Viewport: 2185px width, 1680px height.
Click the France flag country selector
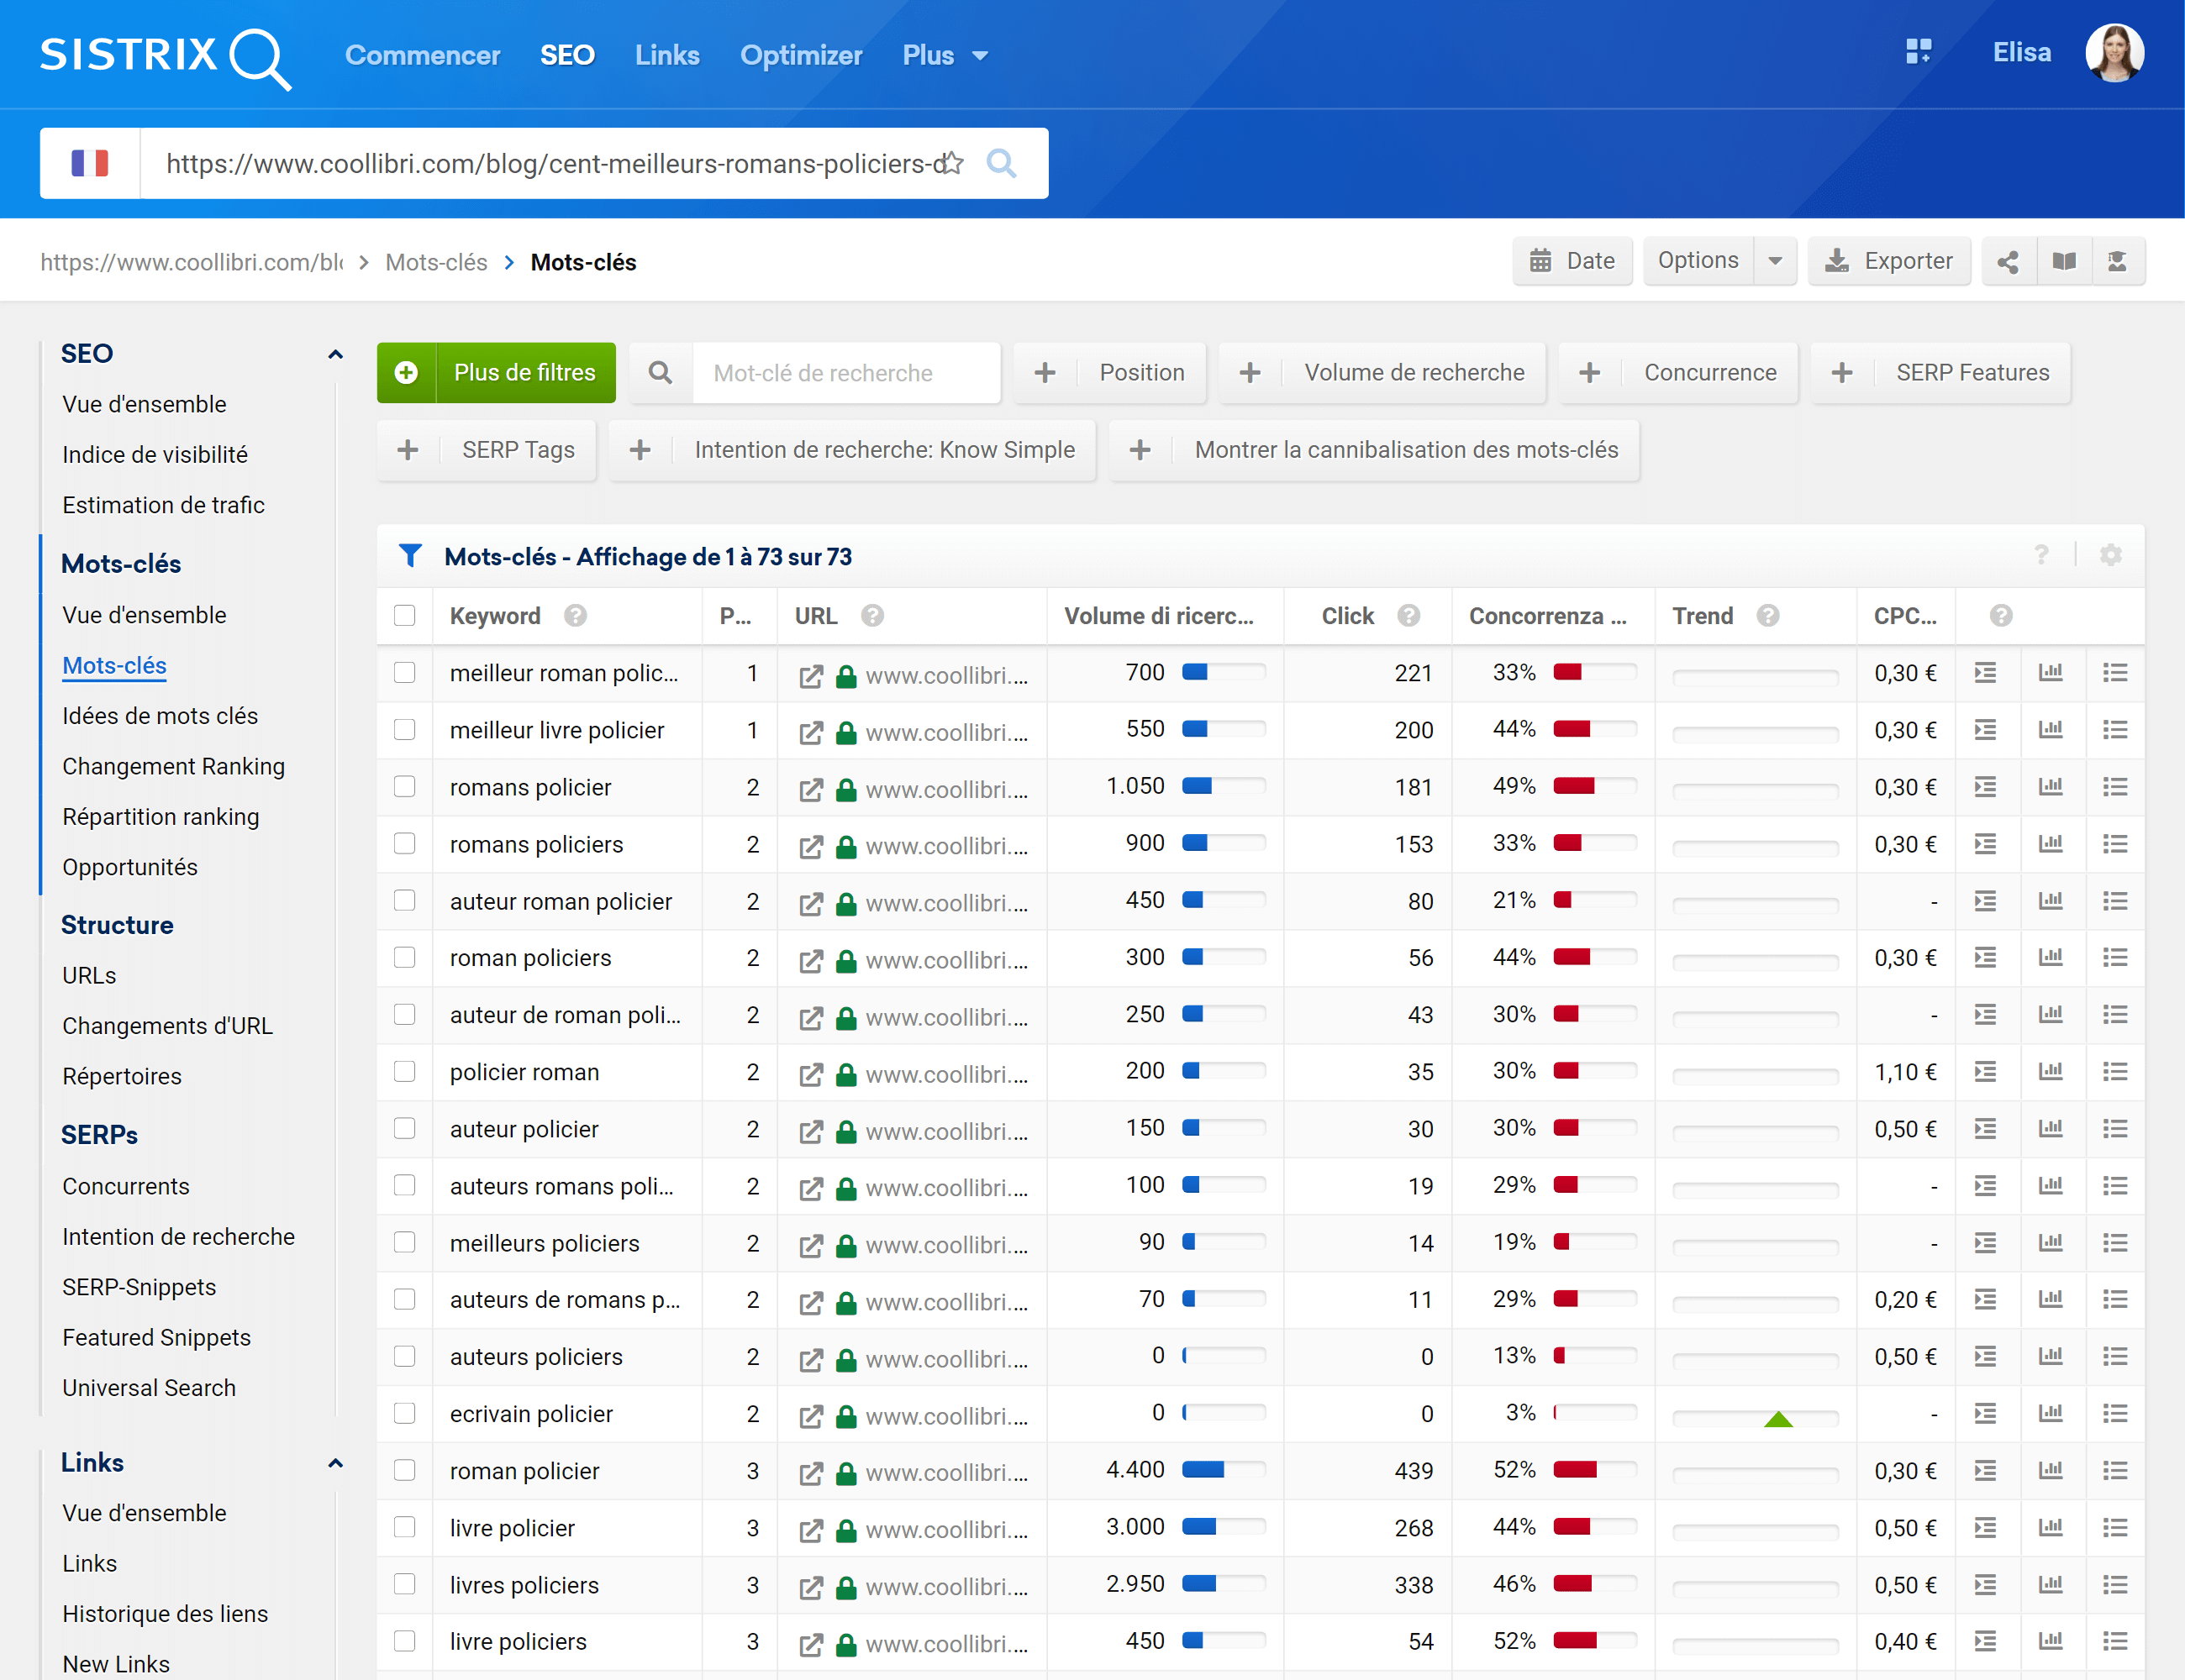point(90,163)
